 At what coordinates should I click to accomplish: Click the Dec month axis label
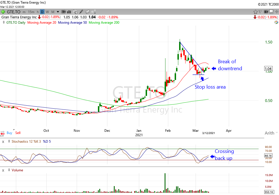click(107, 131)
